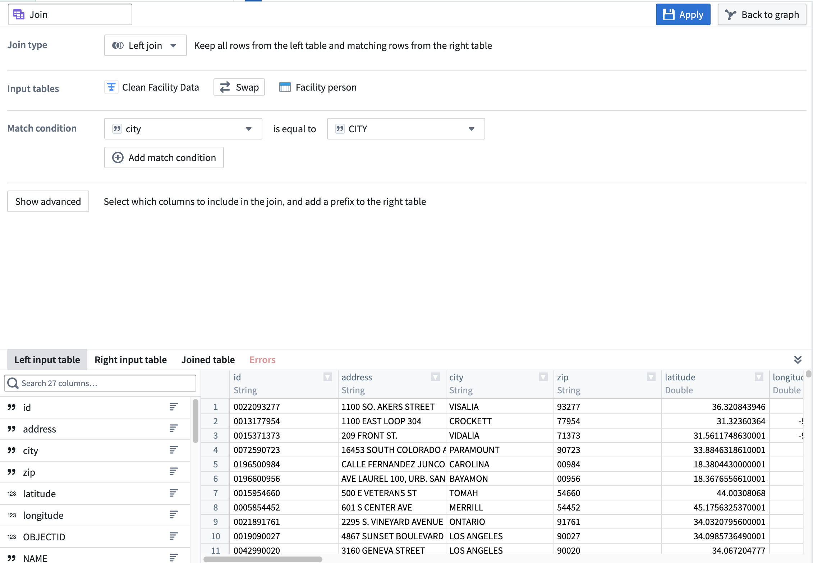813x563 pixels.
Task: Open histogram for zip column in sidebar
Action: 174,472
